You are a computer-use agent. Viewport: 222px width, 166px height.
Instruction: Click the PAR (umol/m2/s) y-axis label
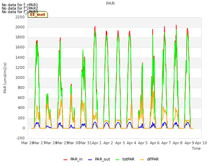[5, 78]
